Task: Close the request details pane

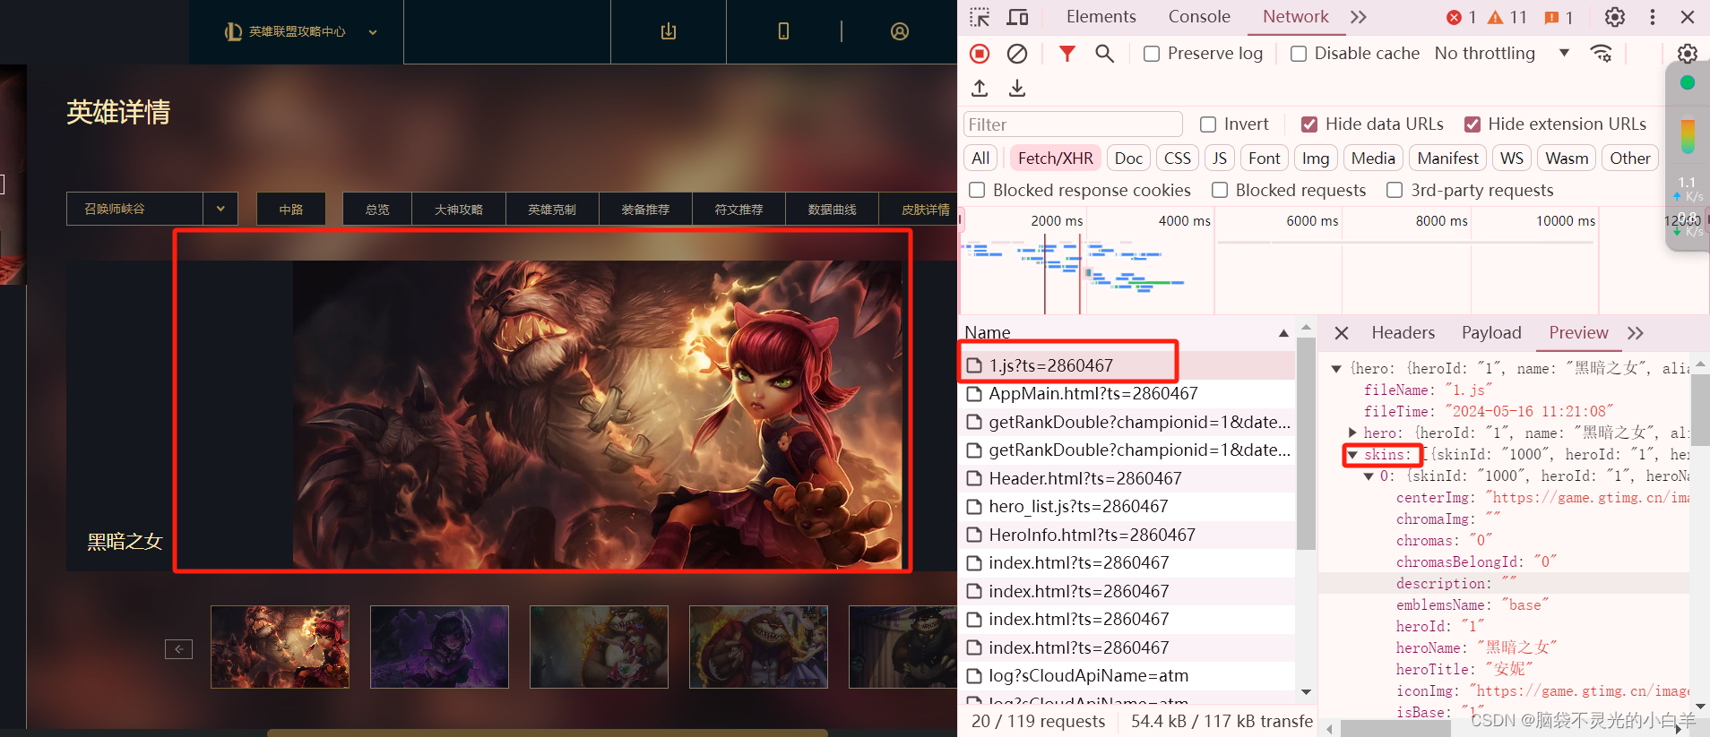Action: 1342,333
